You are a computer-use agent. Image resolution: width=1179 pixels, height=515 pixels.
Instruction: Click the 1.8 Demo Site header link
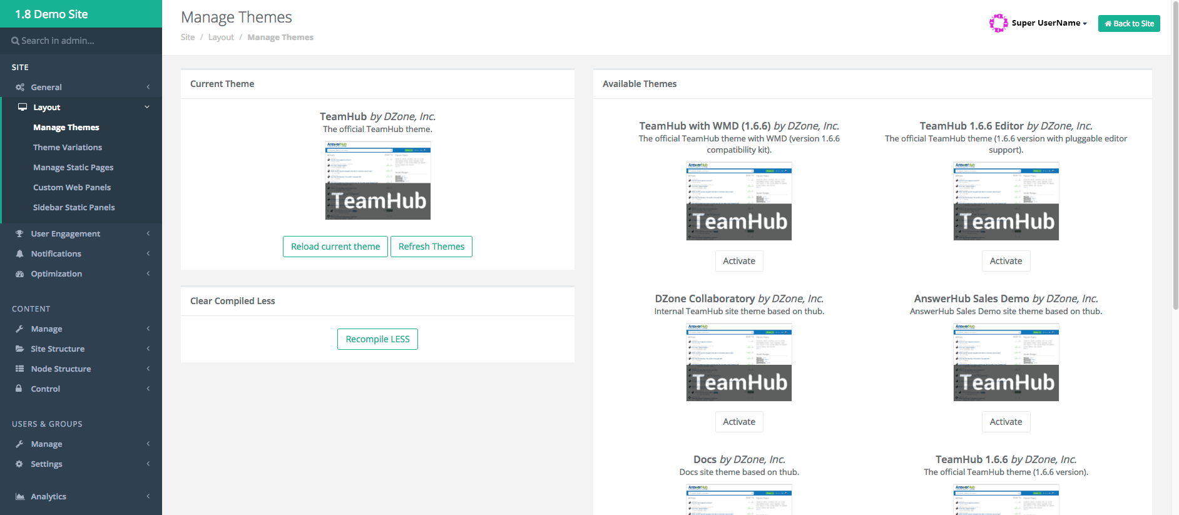(51, 14)
